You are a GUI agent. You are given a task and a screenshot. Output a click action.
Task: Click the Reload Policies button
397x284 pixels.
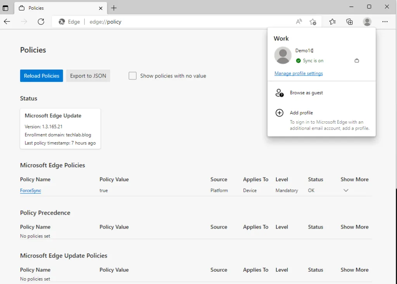coord(41,76)
